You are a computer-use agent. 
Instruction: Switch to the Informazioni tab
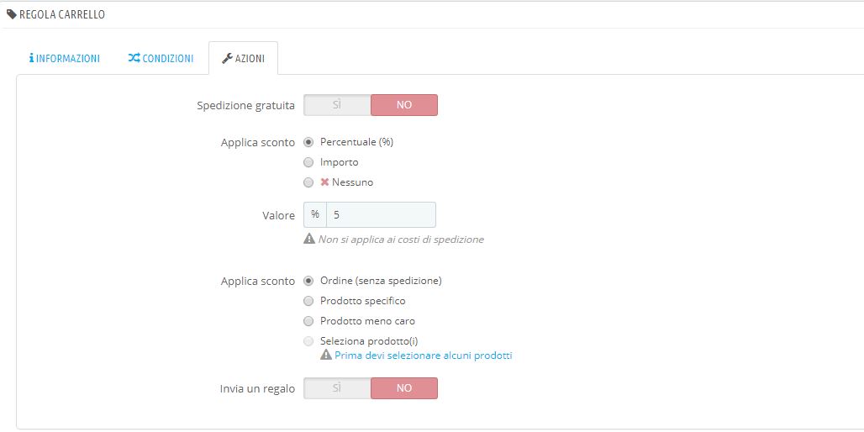click(x=65, y=59)
